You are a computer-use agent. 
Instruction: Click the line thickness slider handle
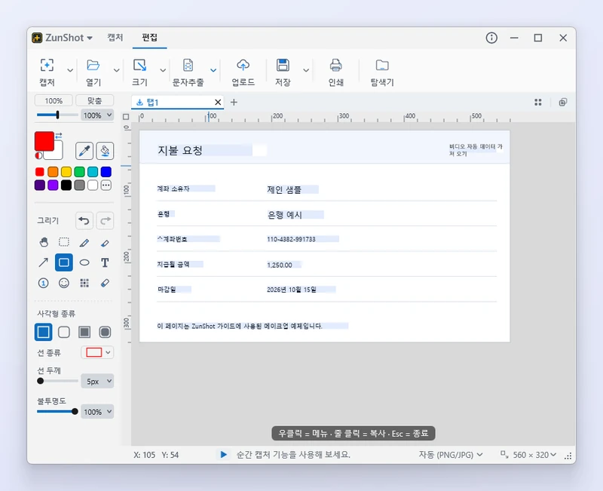(x=41, y=381)
